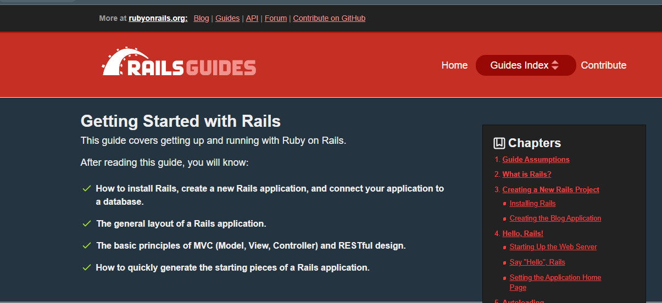Viewport: 662px width, 303px height.
Task: Open Setting the Application Home Page section
Action: (x=555, y=278)
